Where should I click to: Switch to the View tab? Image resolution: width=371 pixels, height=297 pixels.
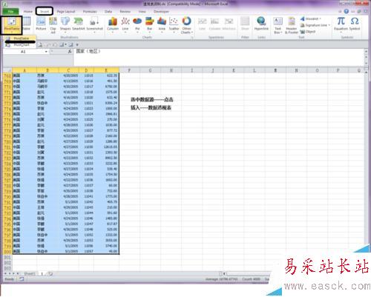coord(142,11)
